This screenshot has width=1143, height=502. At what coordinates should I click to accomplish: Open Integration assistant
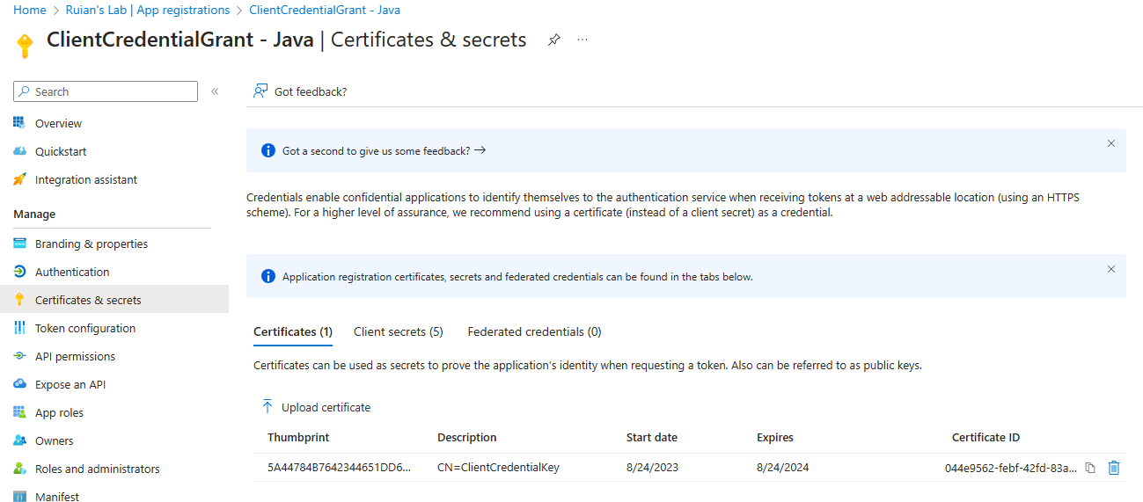coord(86,179)
